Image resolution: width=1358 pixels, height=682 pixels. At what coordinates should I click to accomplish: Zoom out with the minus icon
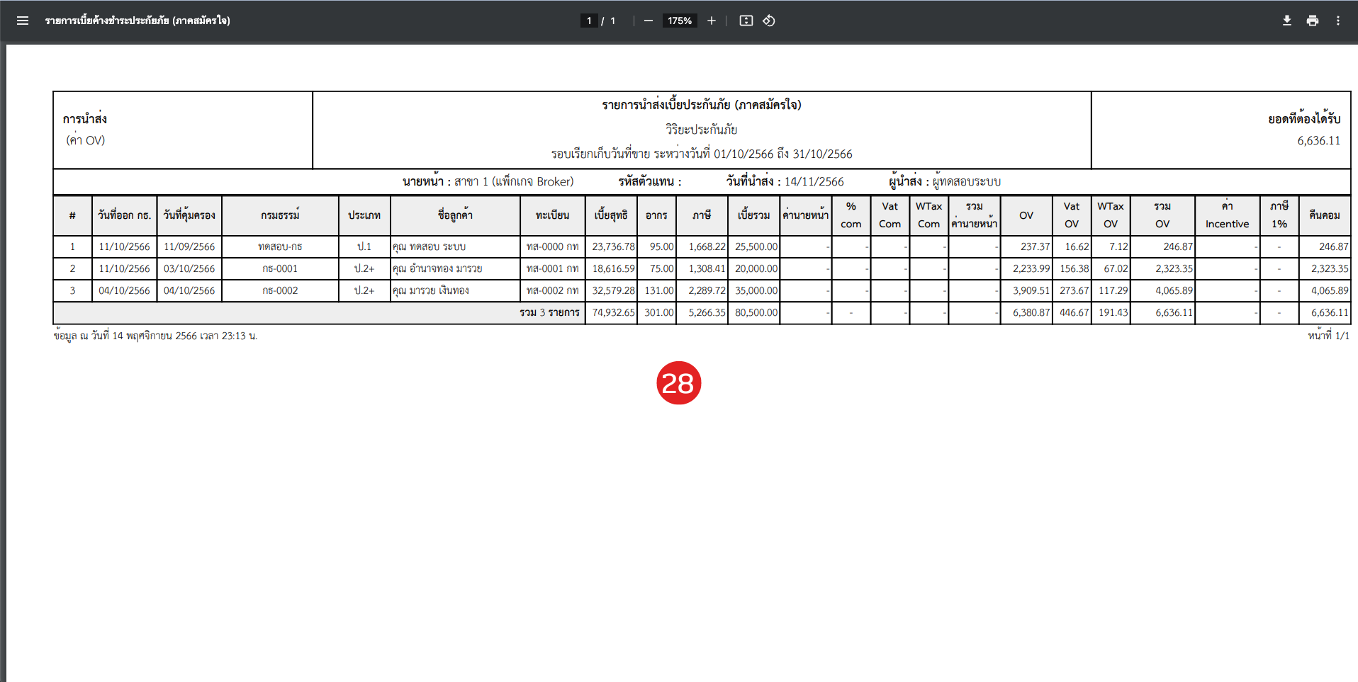tap(648, 21)
